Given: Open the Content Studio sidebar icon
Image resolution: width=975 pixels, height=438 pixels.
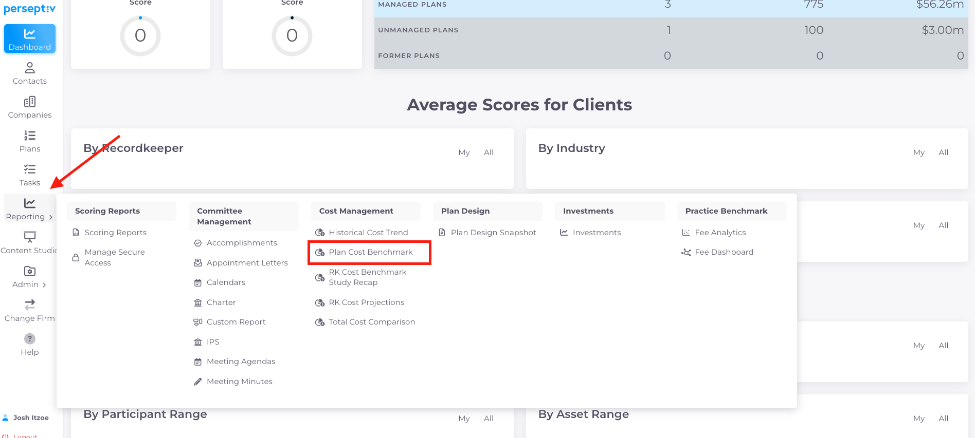Looking at the screenshot, I should [x=30, y=237].
